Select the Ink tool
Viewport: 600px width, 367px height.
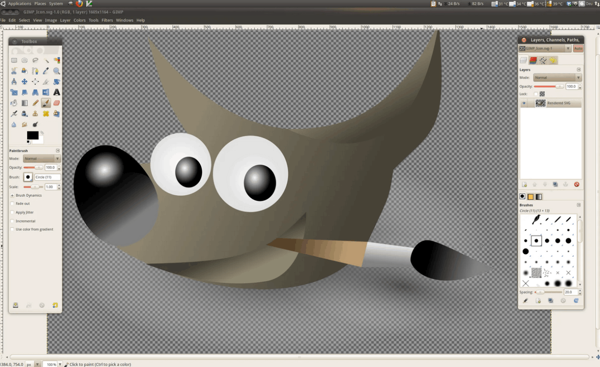(24, 114)
